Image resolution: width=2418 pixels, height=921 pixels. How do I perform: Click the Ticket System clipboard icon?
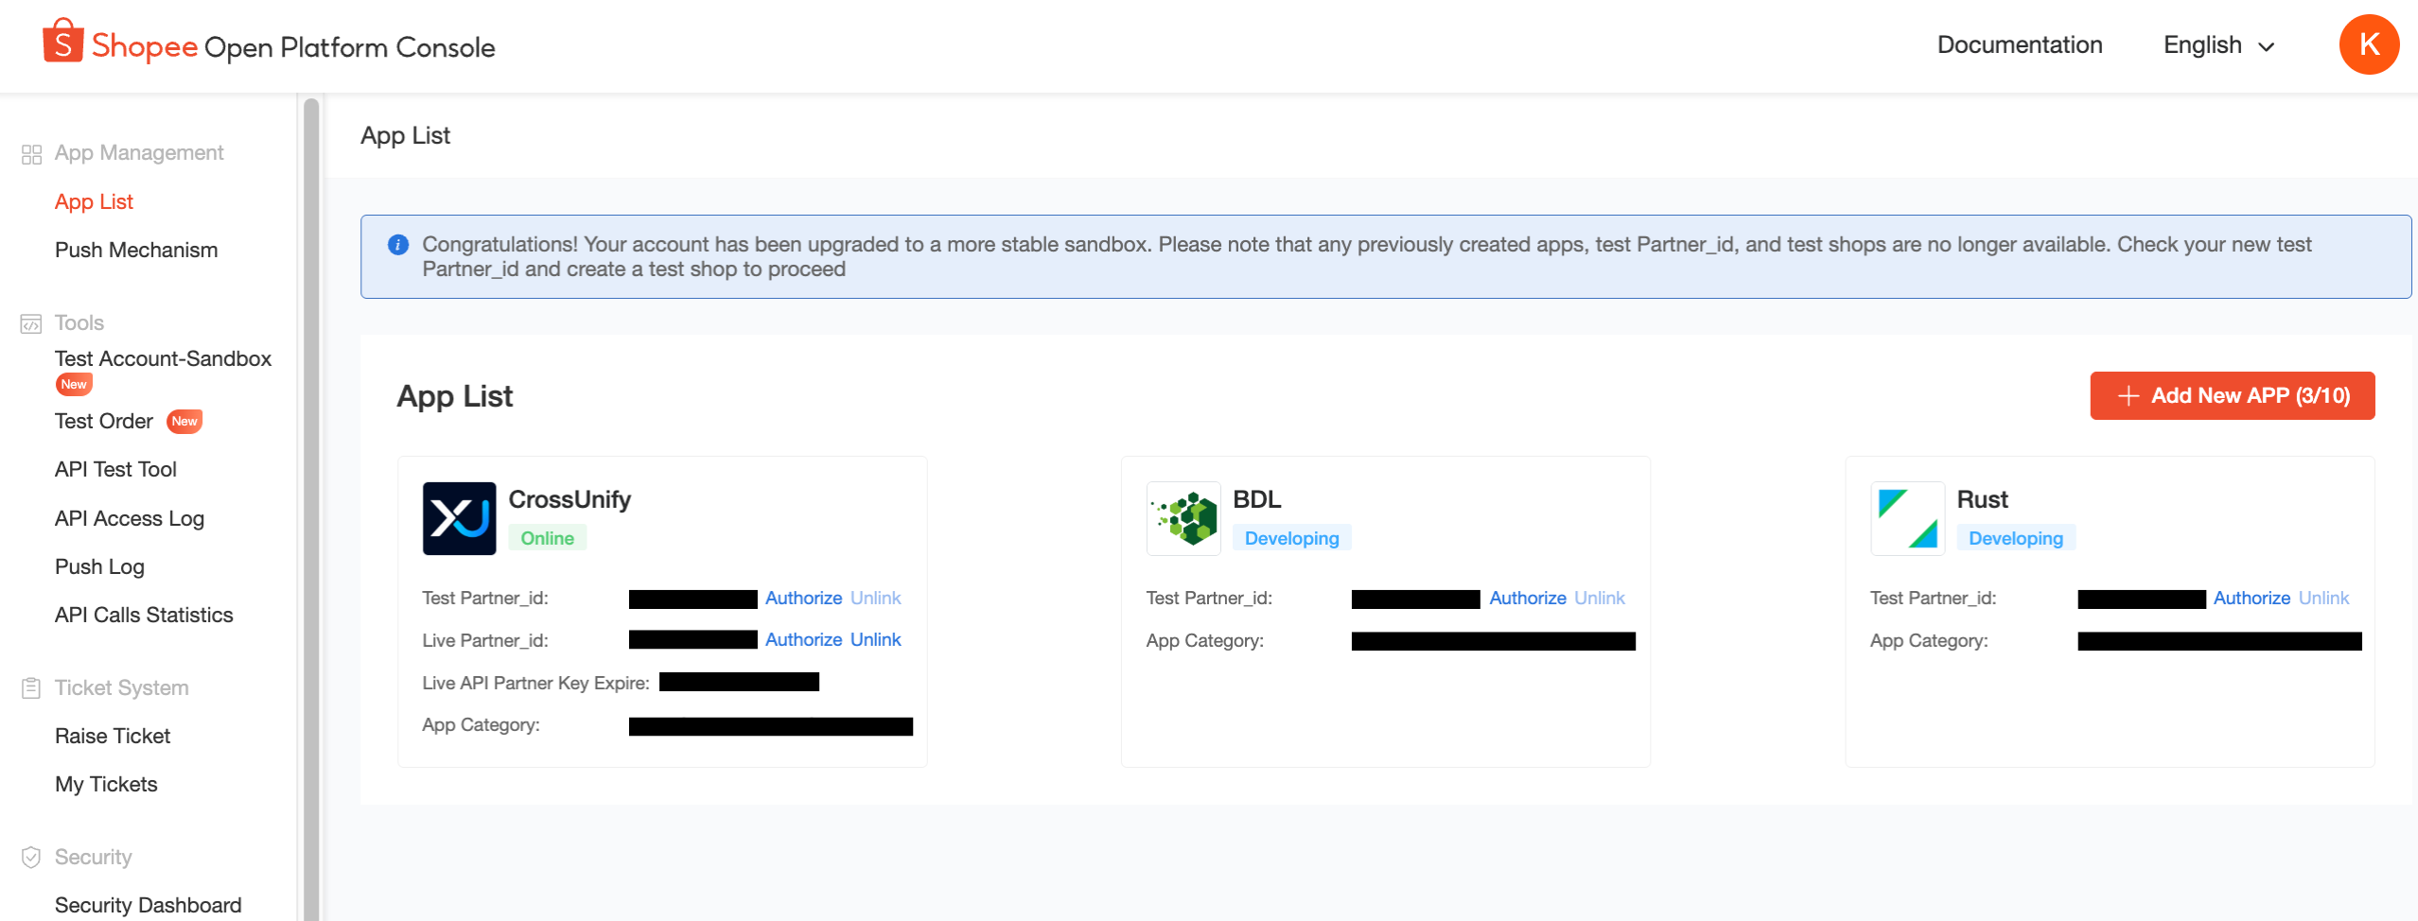click(x=31, y=688)
